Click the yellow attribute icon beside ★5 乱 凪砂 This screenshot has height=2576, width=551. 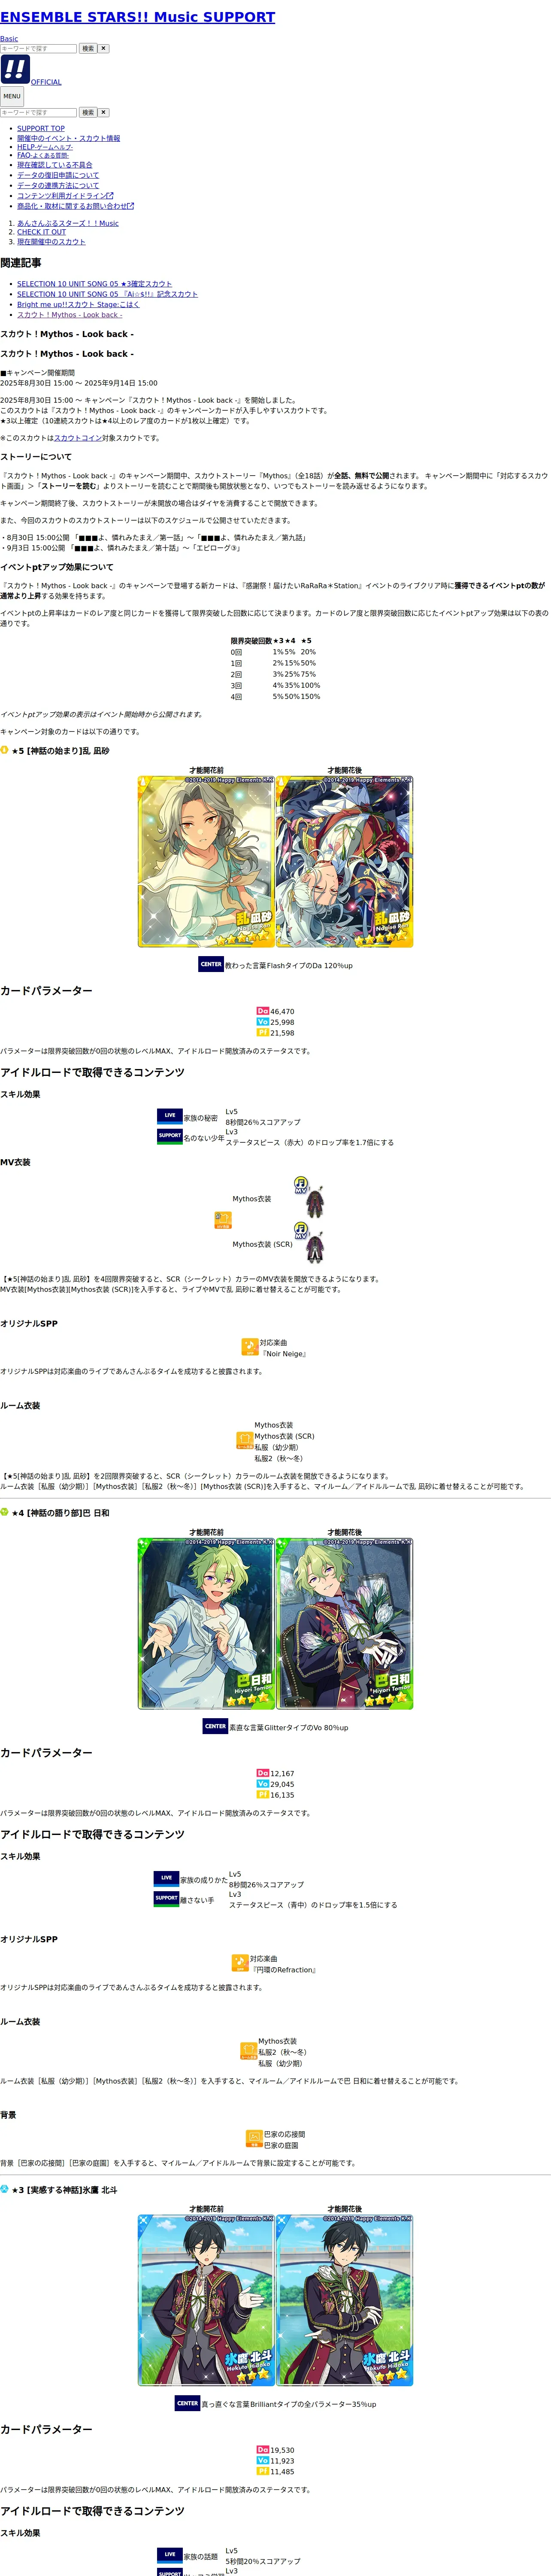tap(4, 750)
